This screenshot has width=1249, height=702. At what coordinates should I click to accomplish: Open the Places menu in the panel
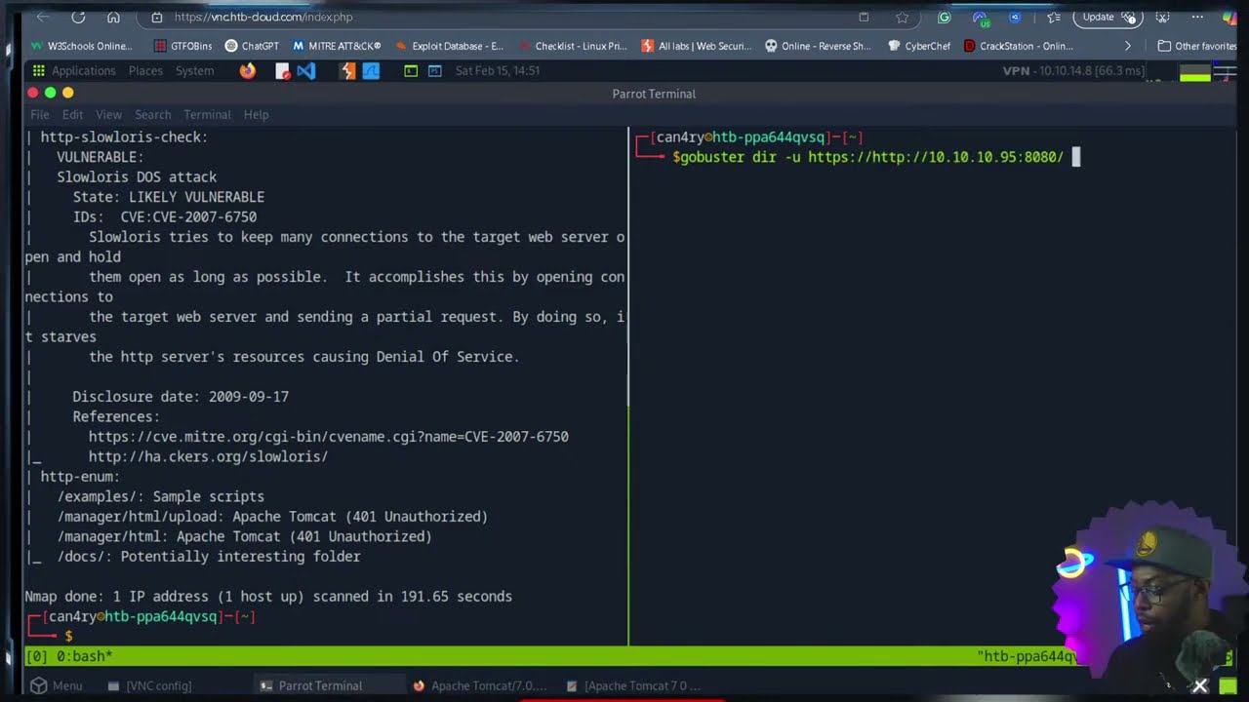point(145,71)
